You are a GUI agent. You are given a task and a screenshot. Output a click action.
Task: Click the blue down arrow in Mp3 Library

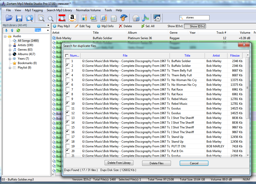(6, 30)
